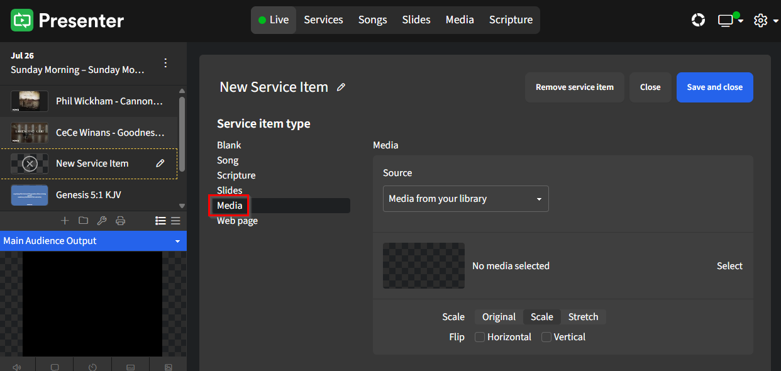Open the Media tab in top navigation

pos(460,20)
